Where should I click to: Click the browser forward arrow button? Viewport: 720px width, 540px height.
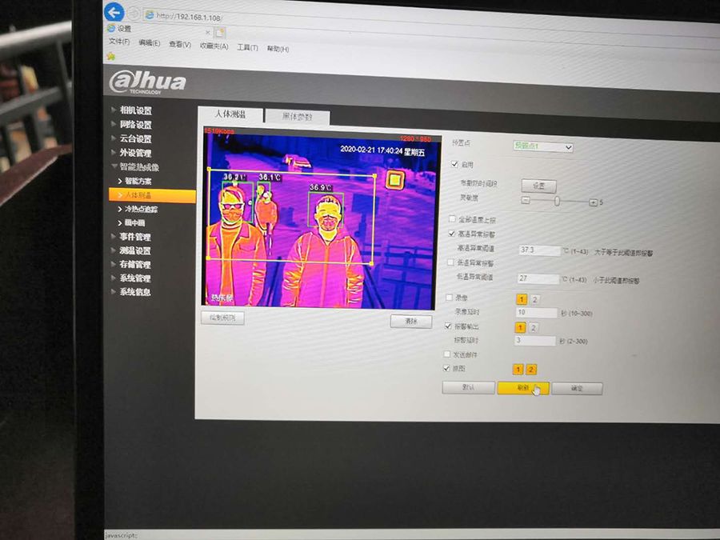coord(134,14)
